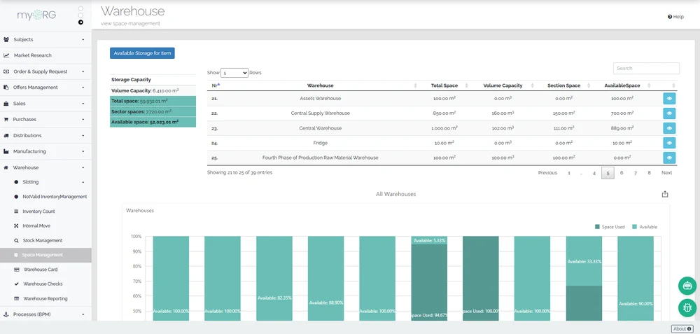Screen dimensions: 700x334
Task: Click the Distributions truck icon
Action: [6, 135]
